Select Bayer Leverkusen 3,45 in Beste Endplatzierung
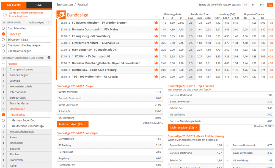This screenshot has width=275, height=168. coord(252,153)
